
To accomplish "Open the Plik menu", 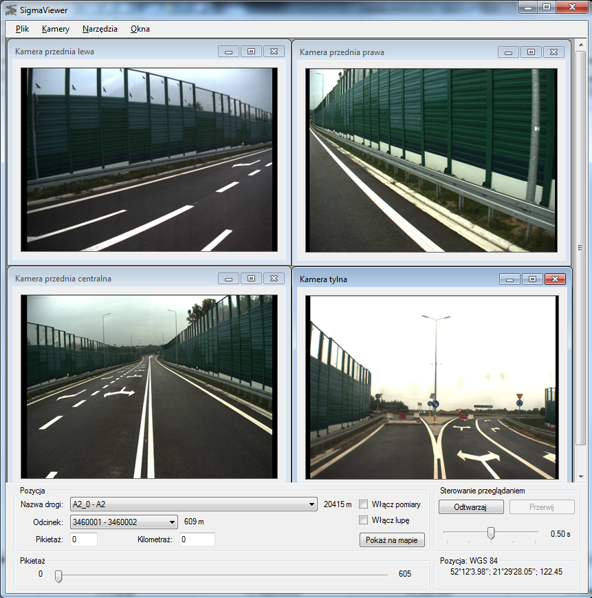I will click(22, 29).
